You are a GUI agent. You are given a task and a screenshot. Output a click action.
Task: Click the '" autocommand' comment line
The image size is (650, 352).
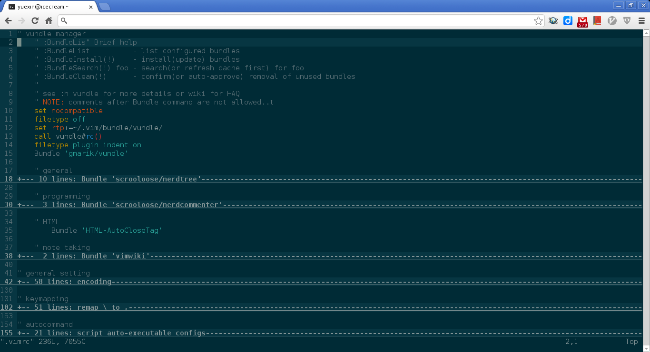(x=45, y=324)
